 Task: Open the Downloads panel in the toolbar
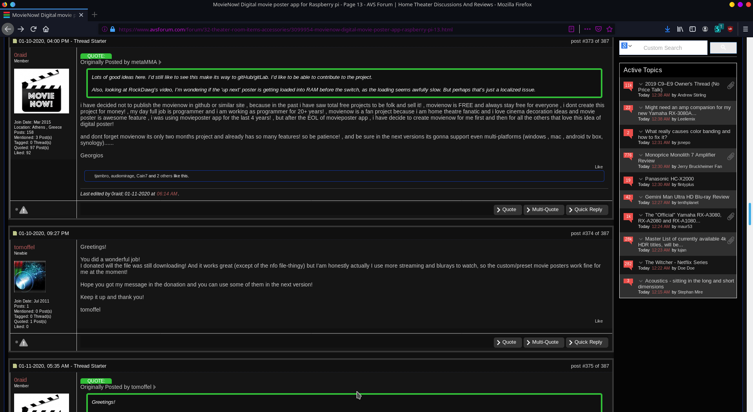[x=667, y=29]
